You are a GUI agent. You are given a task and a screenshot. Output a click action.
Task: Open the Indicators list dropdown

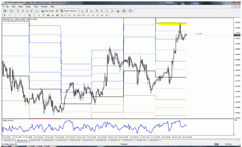click(x=118, y=11)
